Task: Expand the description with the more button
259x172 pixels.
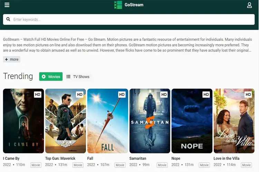Action: click(11, 59)
